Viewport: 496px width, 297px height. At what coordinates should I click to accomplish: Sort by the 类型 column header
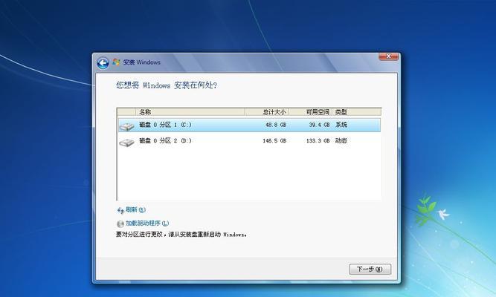pos(356,112)
